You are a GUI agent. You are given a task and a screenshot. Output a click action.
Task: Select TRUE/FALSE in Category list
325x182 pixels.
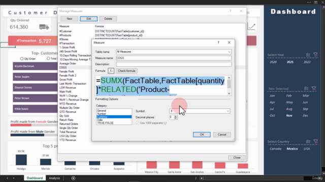pyautogui.click(x=114, y=123)
